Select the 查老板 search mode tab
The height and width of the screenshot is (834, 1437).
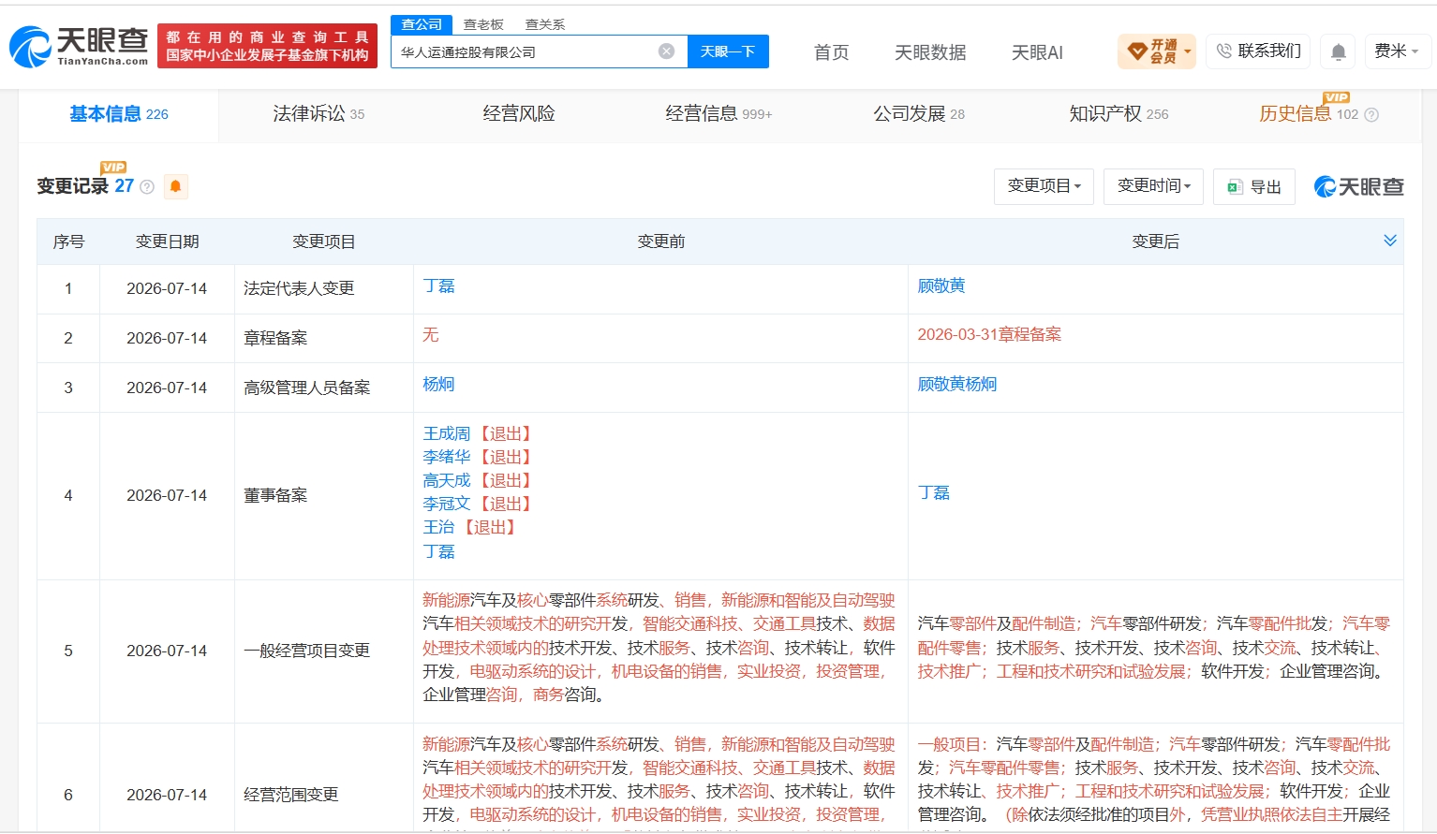[483, 24]
